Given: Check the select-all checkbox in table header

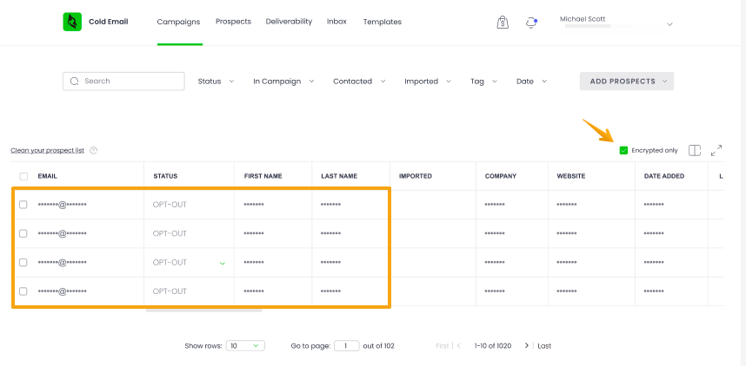Looking at the screenshot, I should point(23,176).
